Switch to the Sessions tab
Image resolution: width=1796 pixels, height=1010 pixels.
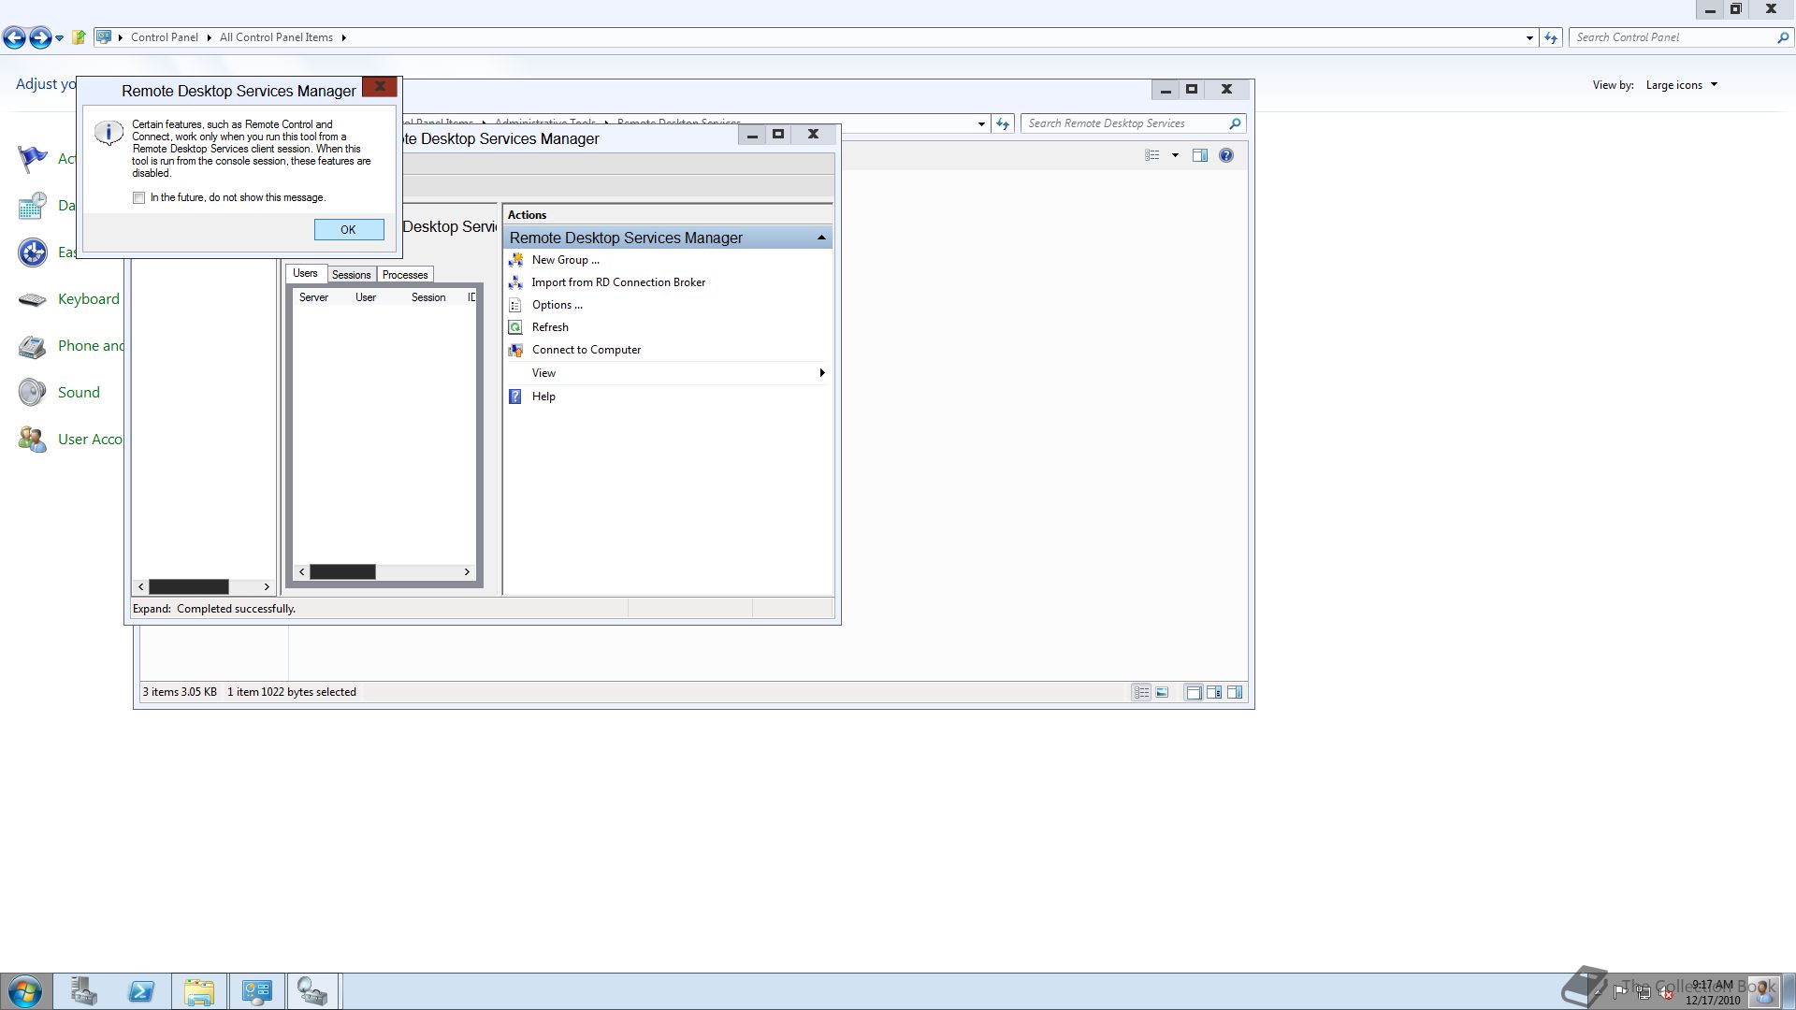tap(351, 275)
